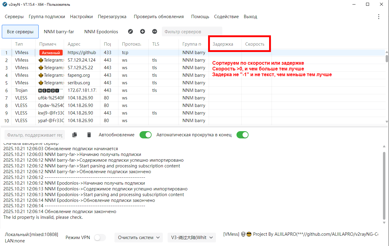Click Проверить обновления in menu bar
Image resolution: width=389 pixels, height=246 pixels.
pyautogui.click(x=159, y=17)
